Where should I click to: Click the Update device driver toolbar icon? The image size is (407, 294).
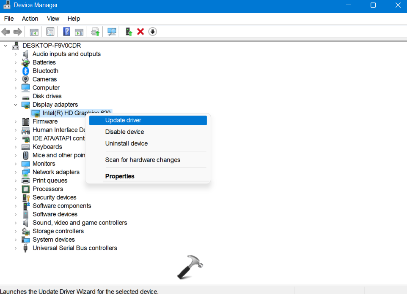[96, 32]
